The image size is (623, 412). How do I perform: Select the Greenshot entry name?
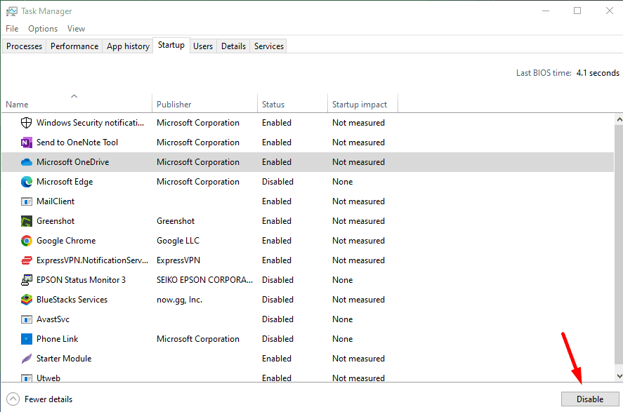coord(55,221)
